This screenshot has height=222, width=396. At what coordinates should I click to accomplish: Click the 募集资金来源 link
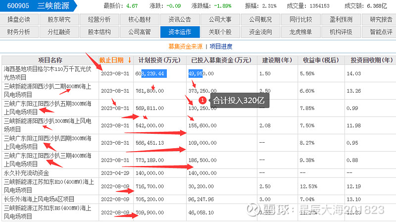[186, 47]
